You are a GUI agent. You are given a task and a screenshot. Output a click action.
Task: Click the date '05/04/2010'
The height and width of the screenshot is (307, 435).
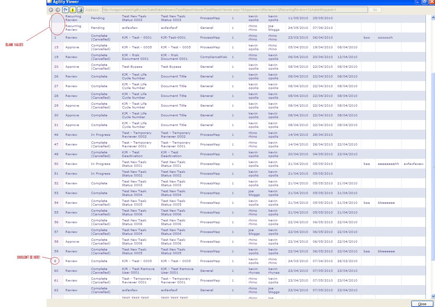(x=298, y=47)
